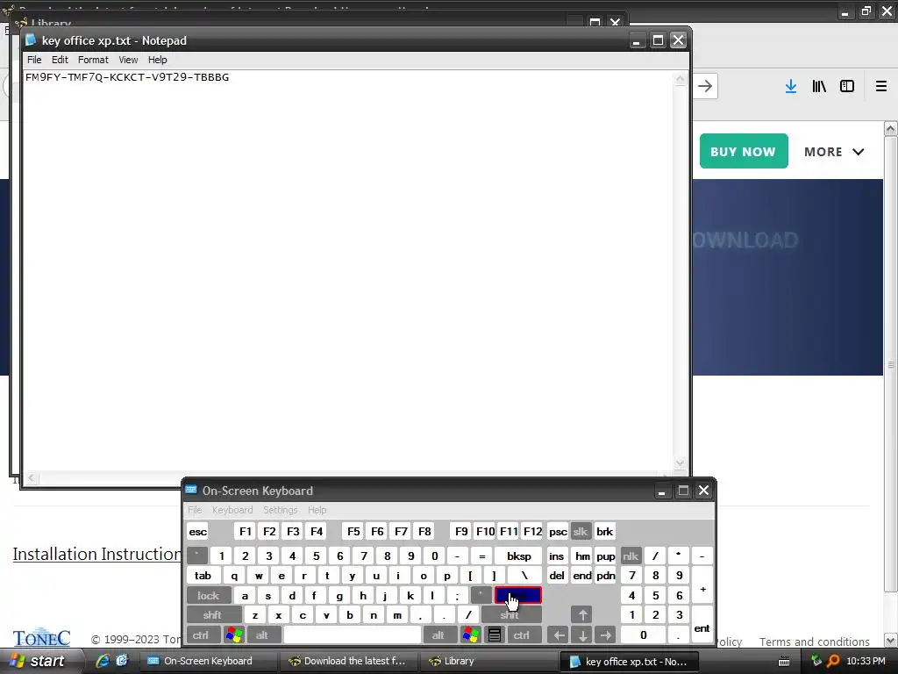898x674 pixels.
Task: Click the bksp key on On-Screen Keyboard
Action: 519,556
